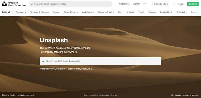Focus the large hero search field
Screen dimensions: 201x98
pyautogui.click(x=100, y=61)
